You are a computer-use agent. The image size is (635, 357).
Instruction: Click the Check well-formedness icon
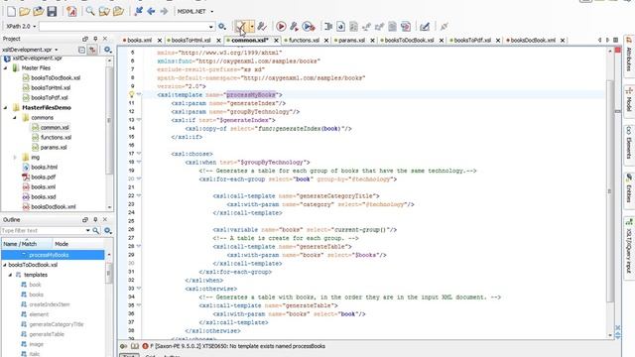[x=262, y=27]
